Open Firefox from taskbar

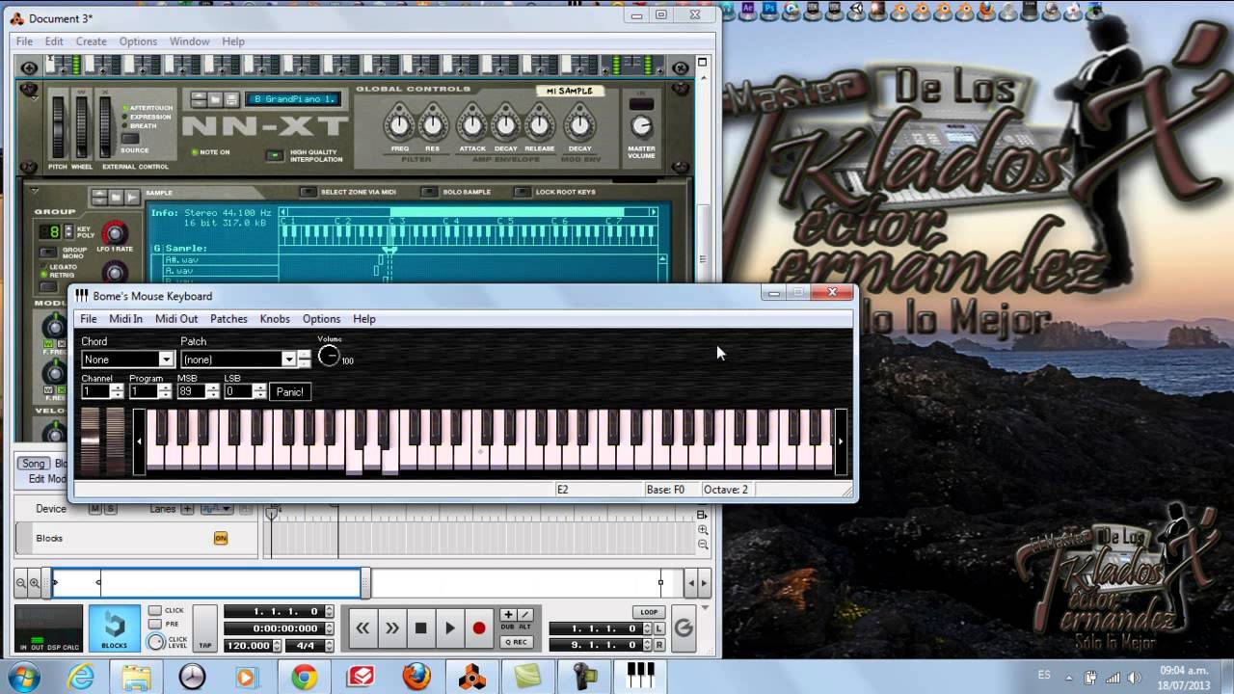tap(416, 677)
